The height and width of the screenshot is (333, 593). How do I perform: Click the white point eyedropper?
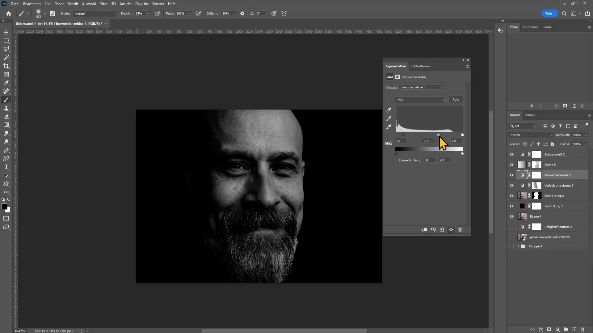(389, 127)
